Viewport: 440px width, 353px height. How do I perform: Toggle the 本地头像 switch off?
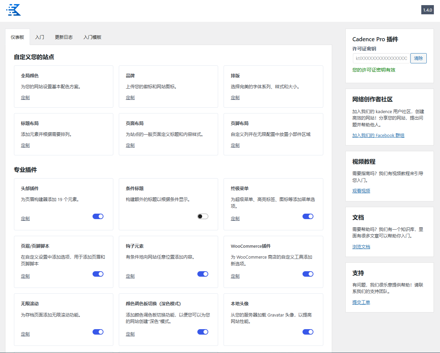[308, 332]
